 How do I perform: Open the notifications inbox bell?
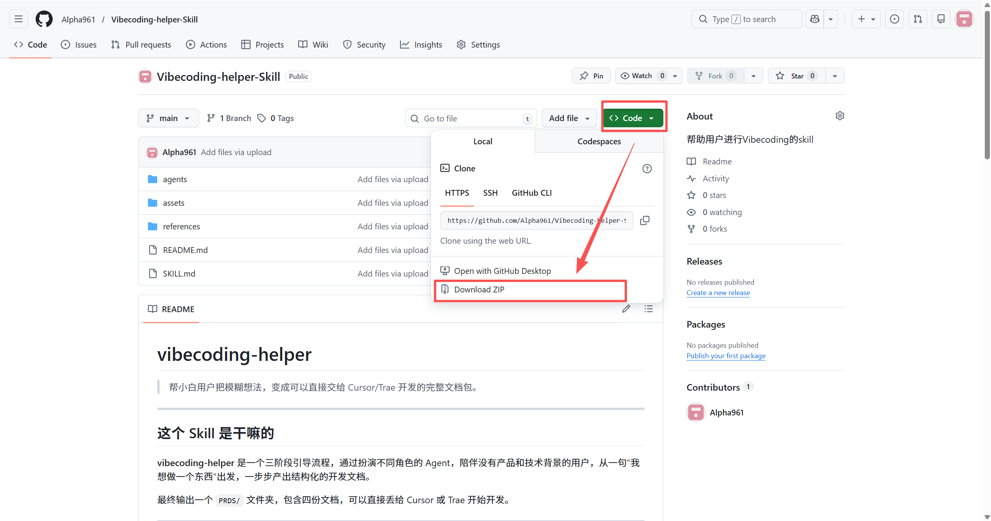(941, 19)
